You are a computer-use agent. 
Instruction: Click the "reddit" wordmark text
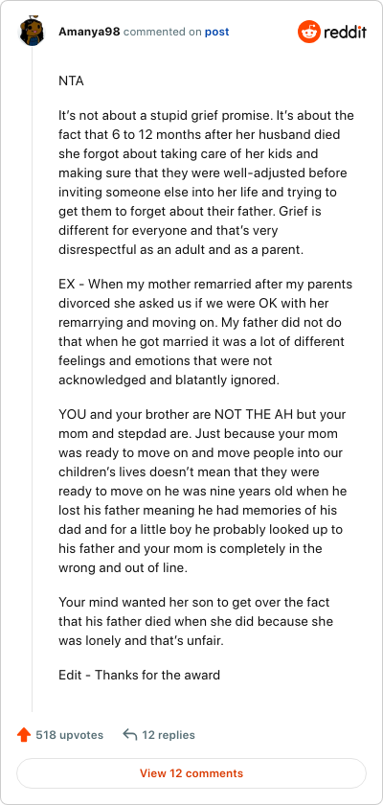(345, 33)
